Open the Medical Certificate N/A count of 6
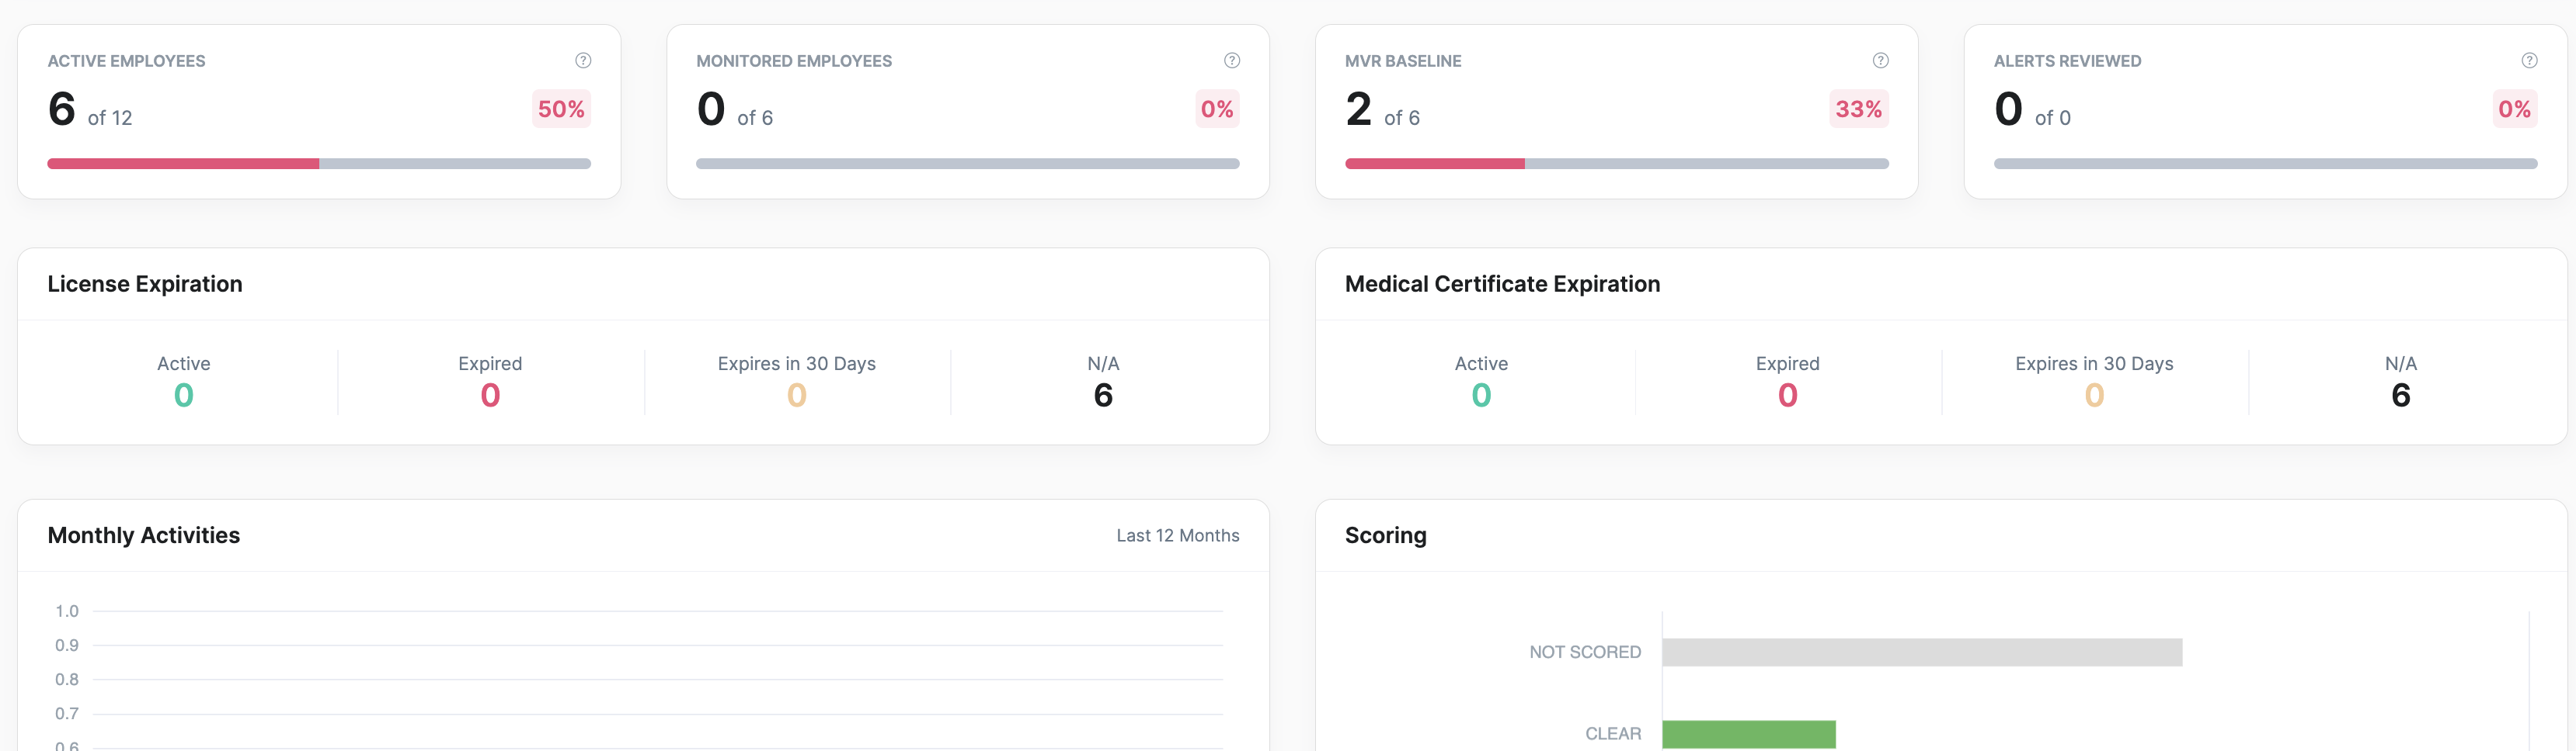The image size is (2576, 751). (2401, 396)
